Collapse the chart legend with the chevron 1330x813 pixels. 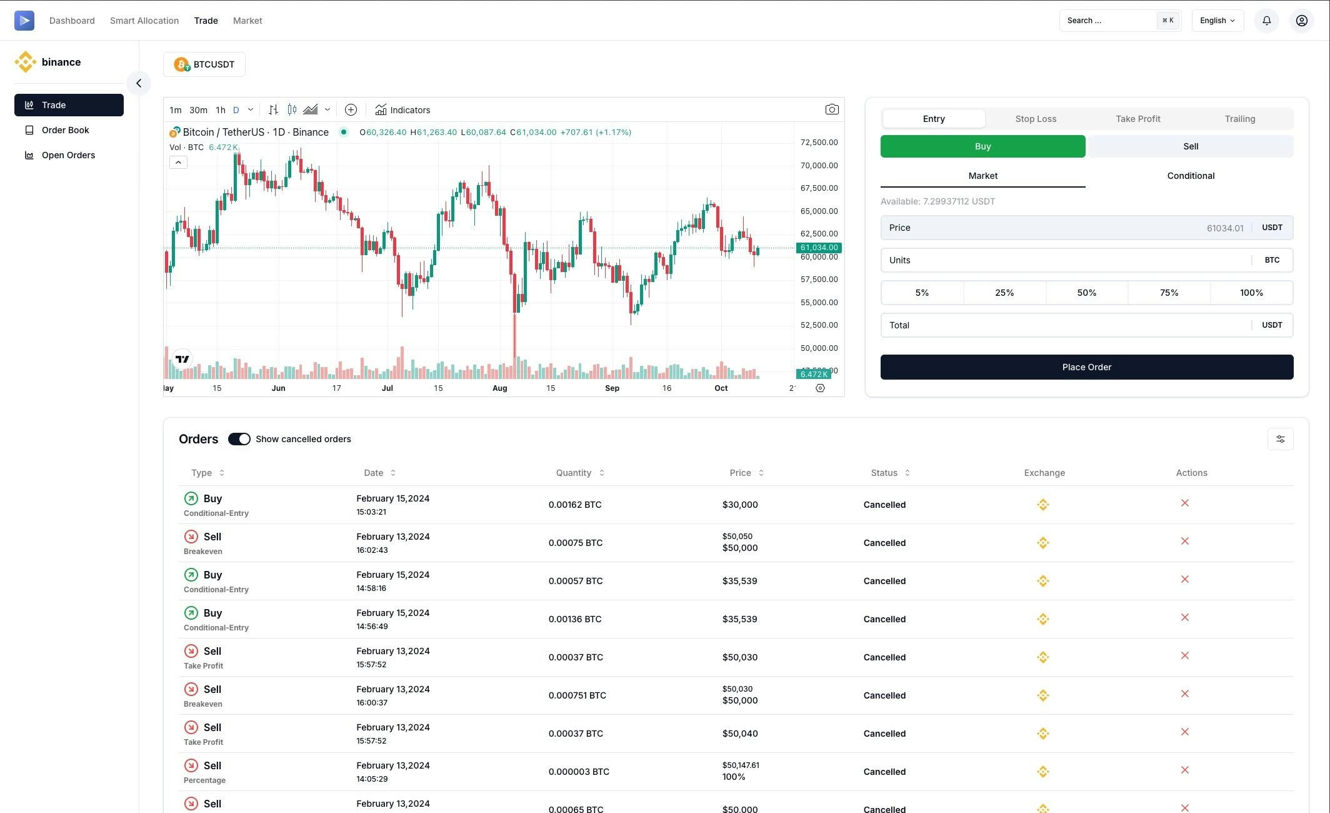178,163
